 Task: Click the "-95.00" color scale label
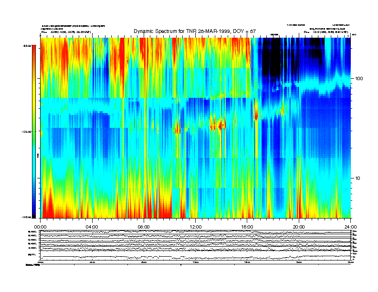[x=27, y=45]
